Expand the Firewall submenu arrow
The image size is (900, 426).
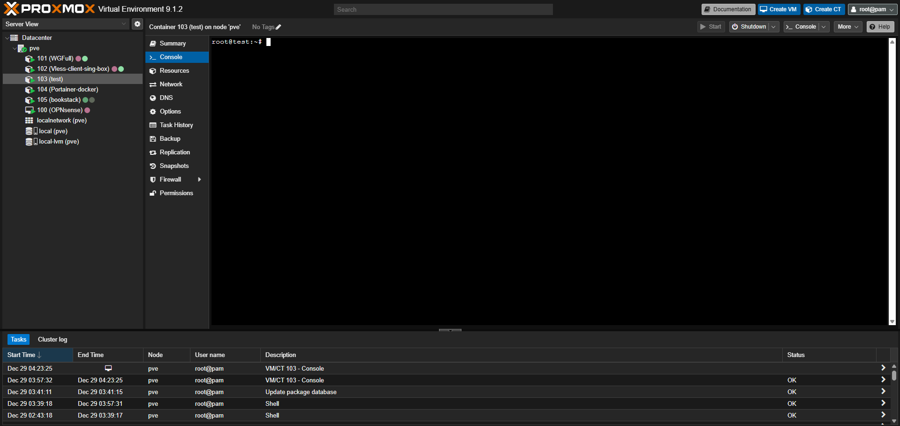pyautogui.click(x=199, y=180)
